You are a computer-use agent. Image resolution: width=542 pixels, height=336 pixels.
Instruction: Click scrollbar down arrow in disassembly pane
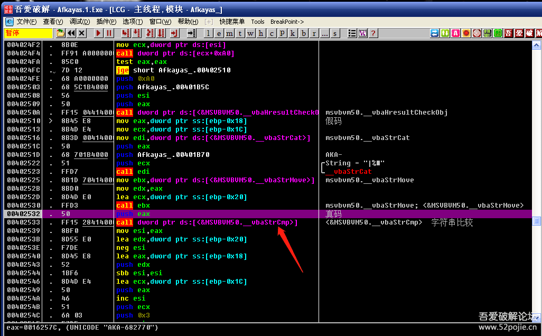tap(536, 318)
